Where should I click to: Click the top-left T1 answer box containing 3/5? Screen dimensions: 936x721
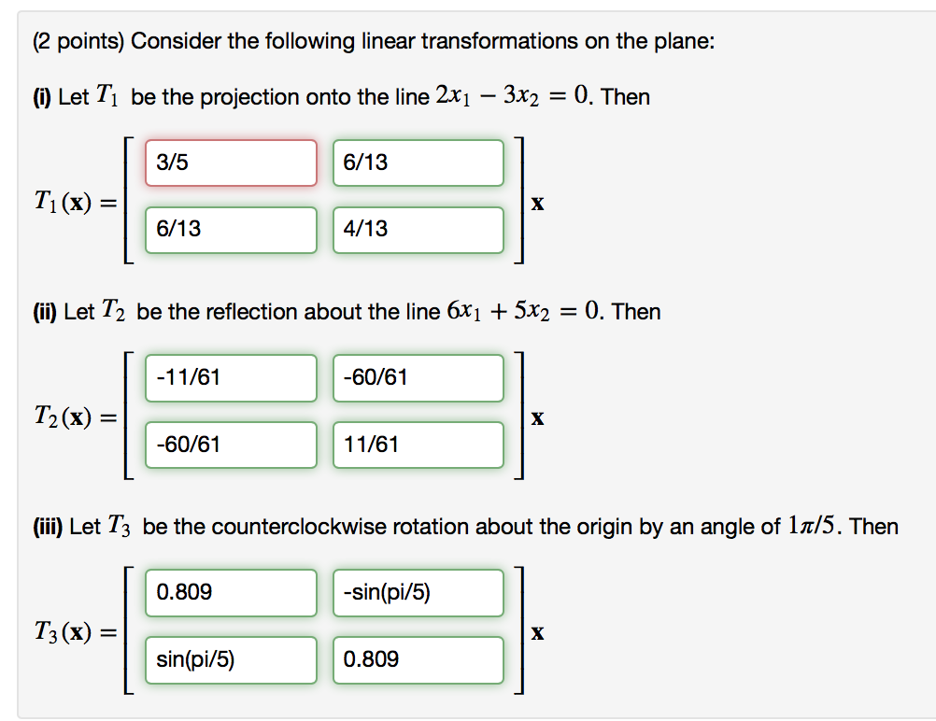point(230,163)
